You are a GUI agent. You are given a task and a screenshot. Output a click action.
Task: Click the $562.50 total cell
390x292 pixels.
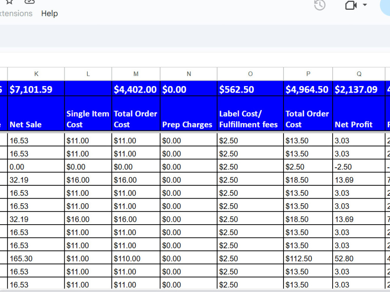(x=250, y=90)
